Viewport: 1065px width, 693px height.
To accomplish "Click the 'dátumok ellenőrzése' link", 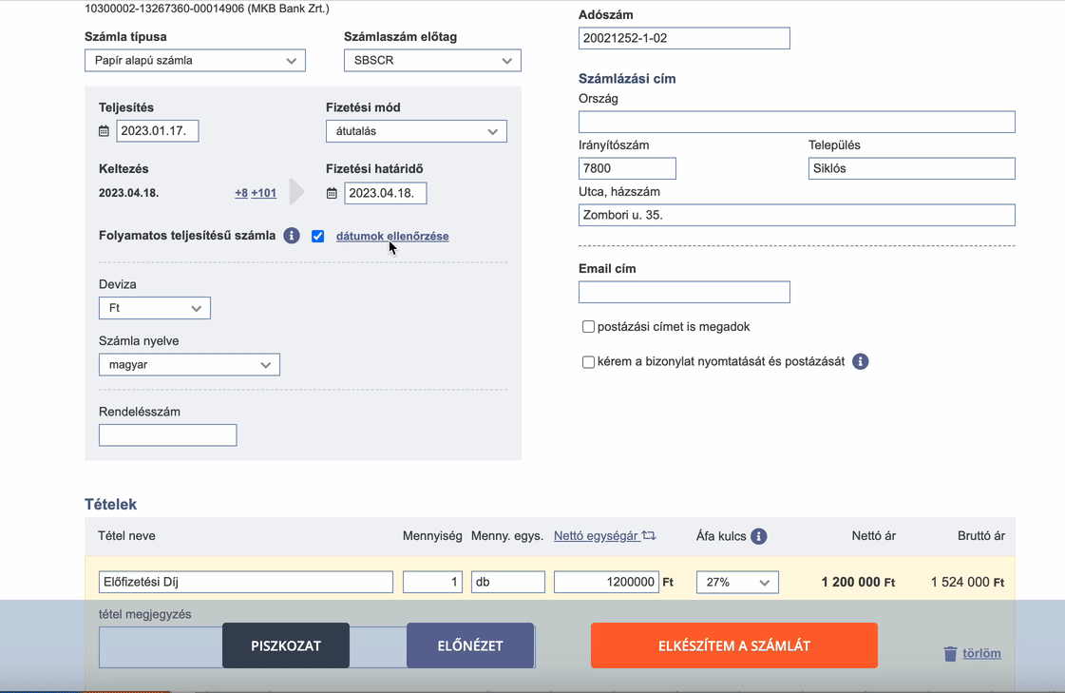I will (392, 236).
